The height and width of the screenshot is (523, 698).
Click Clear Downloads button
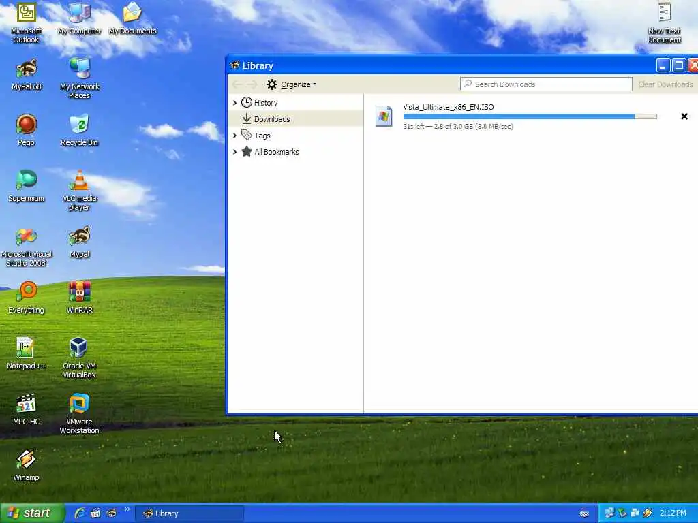665,84
